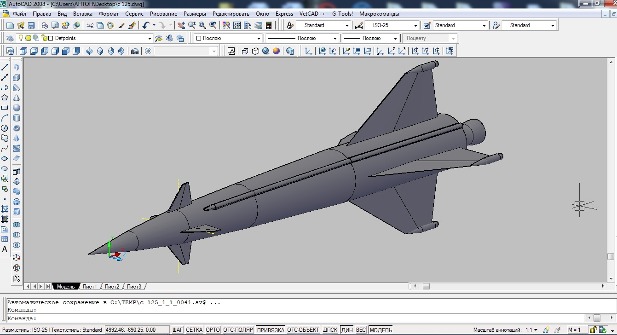617x335 pixels.
Task: Create a Torus solid primitive
Action: point(17,128)
